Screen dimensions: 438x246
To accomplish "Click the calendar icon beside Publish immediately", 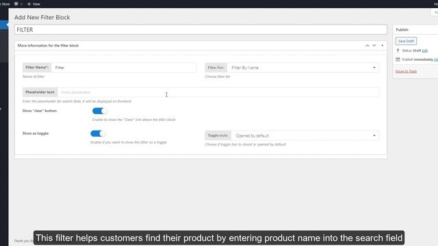I will tap(398, 59).
